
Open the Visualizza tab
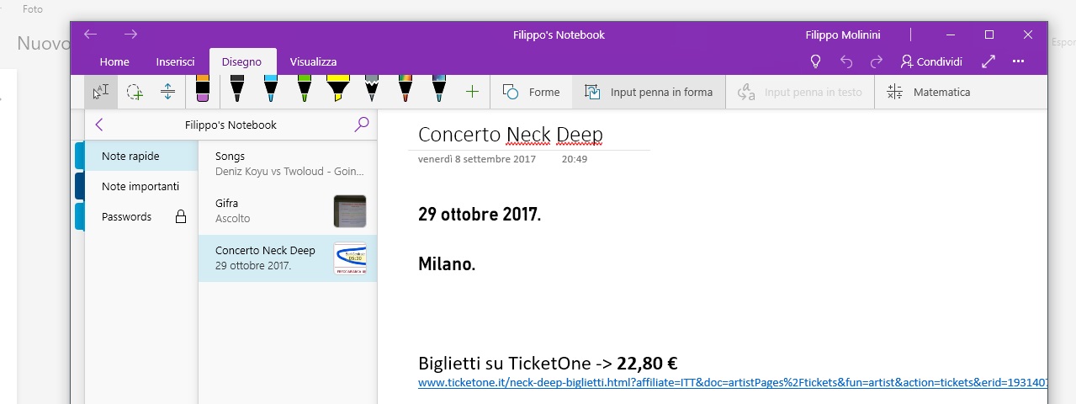[x=313, y=61]
